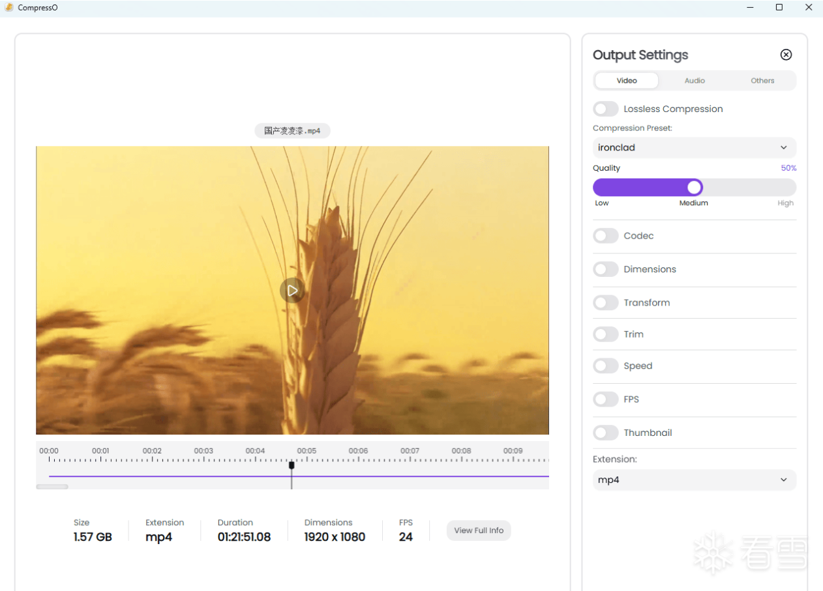
Task: Switch to the Video tab
Action: pyautogui.click(x=627, y=81)
